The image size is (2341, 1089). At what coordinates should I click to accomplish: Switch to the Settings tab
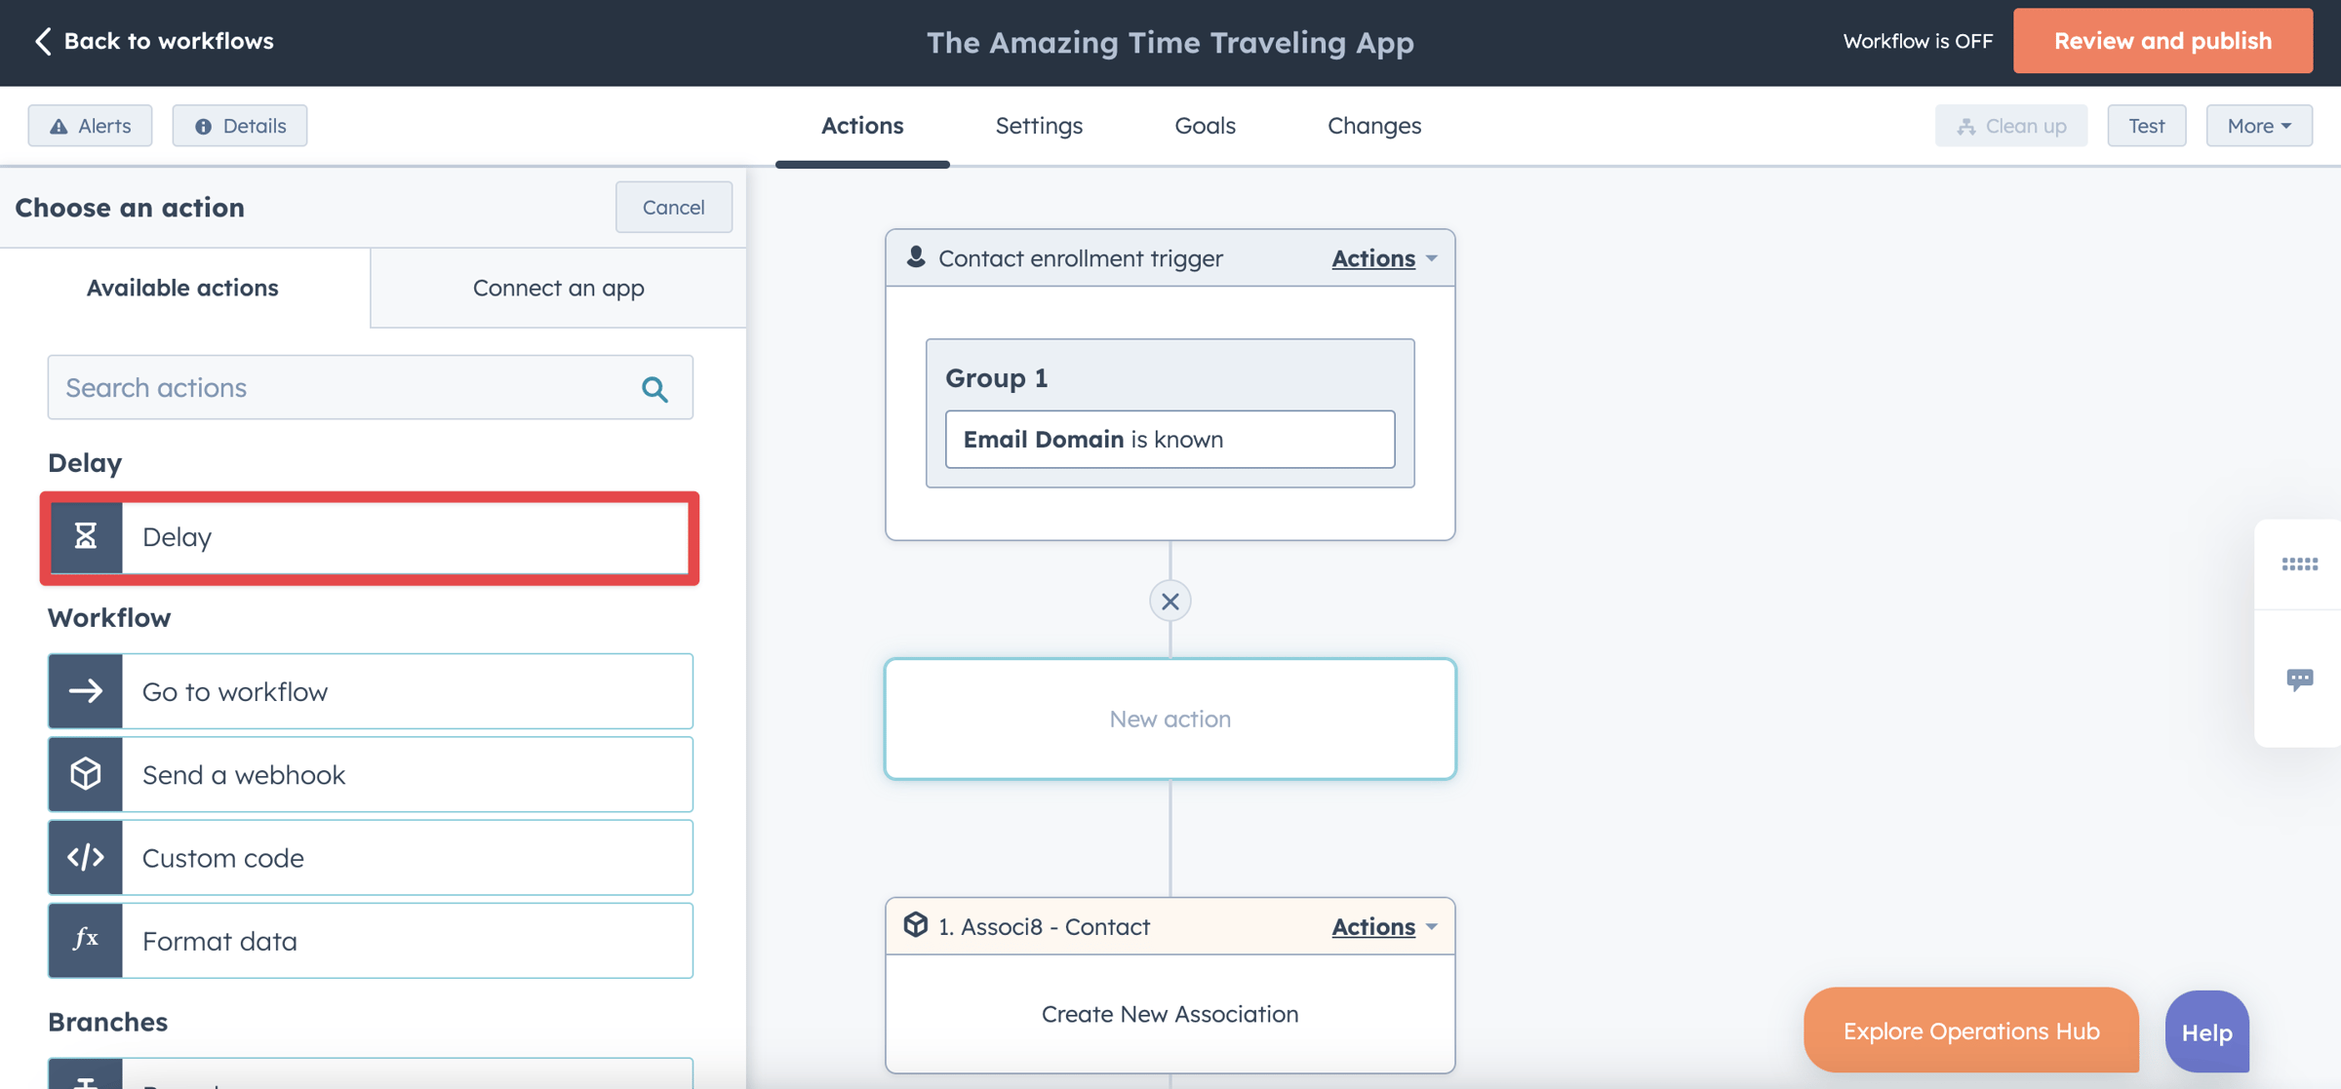[x=1039, y=125]
